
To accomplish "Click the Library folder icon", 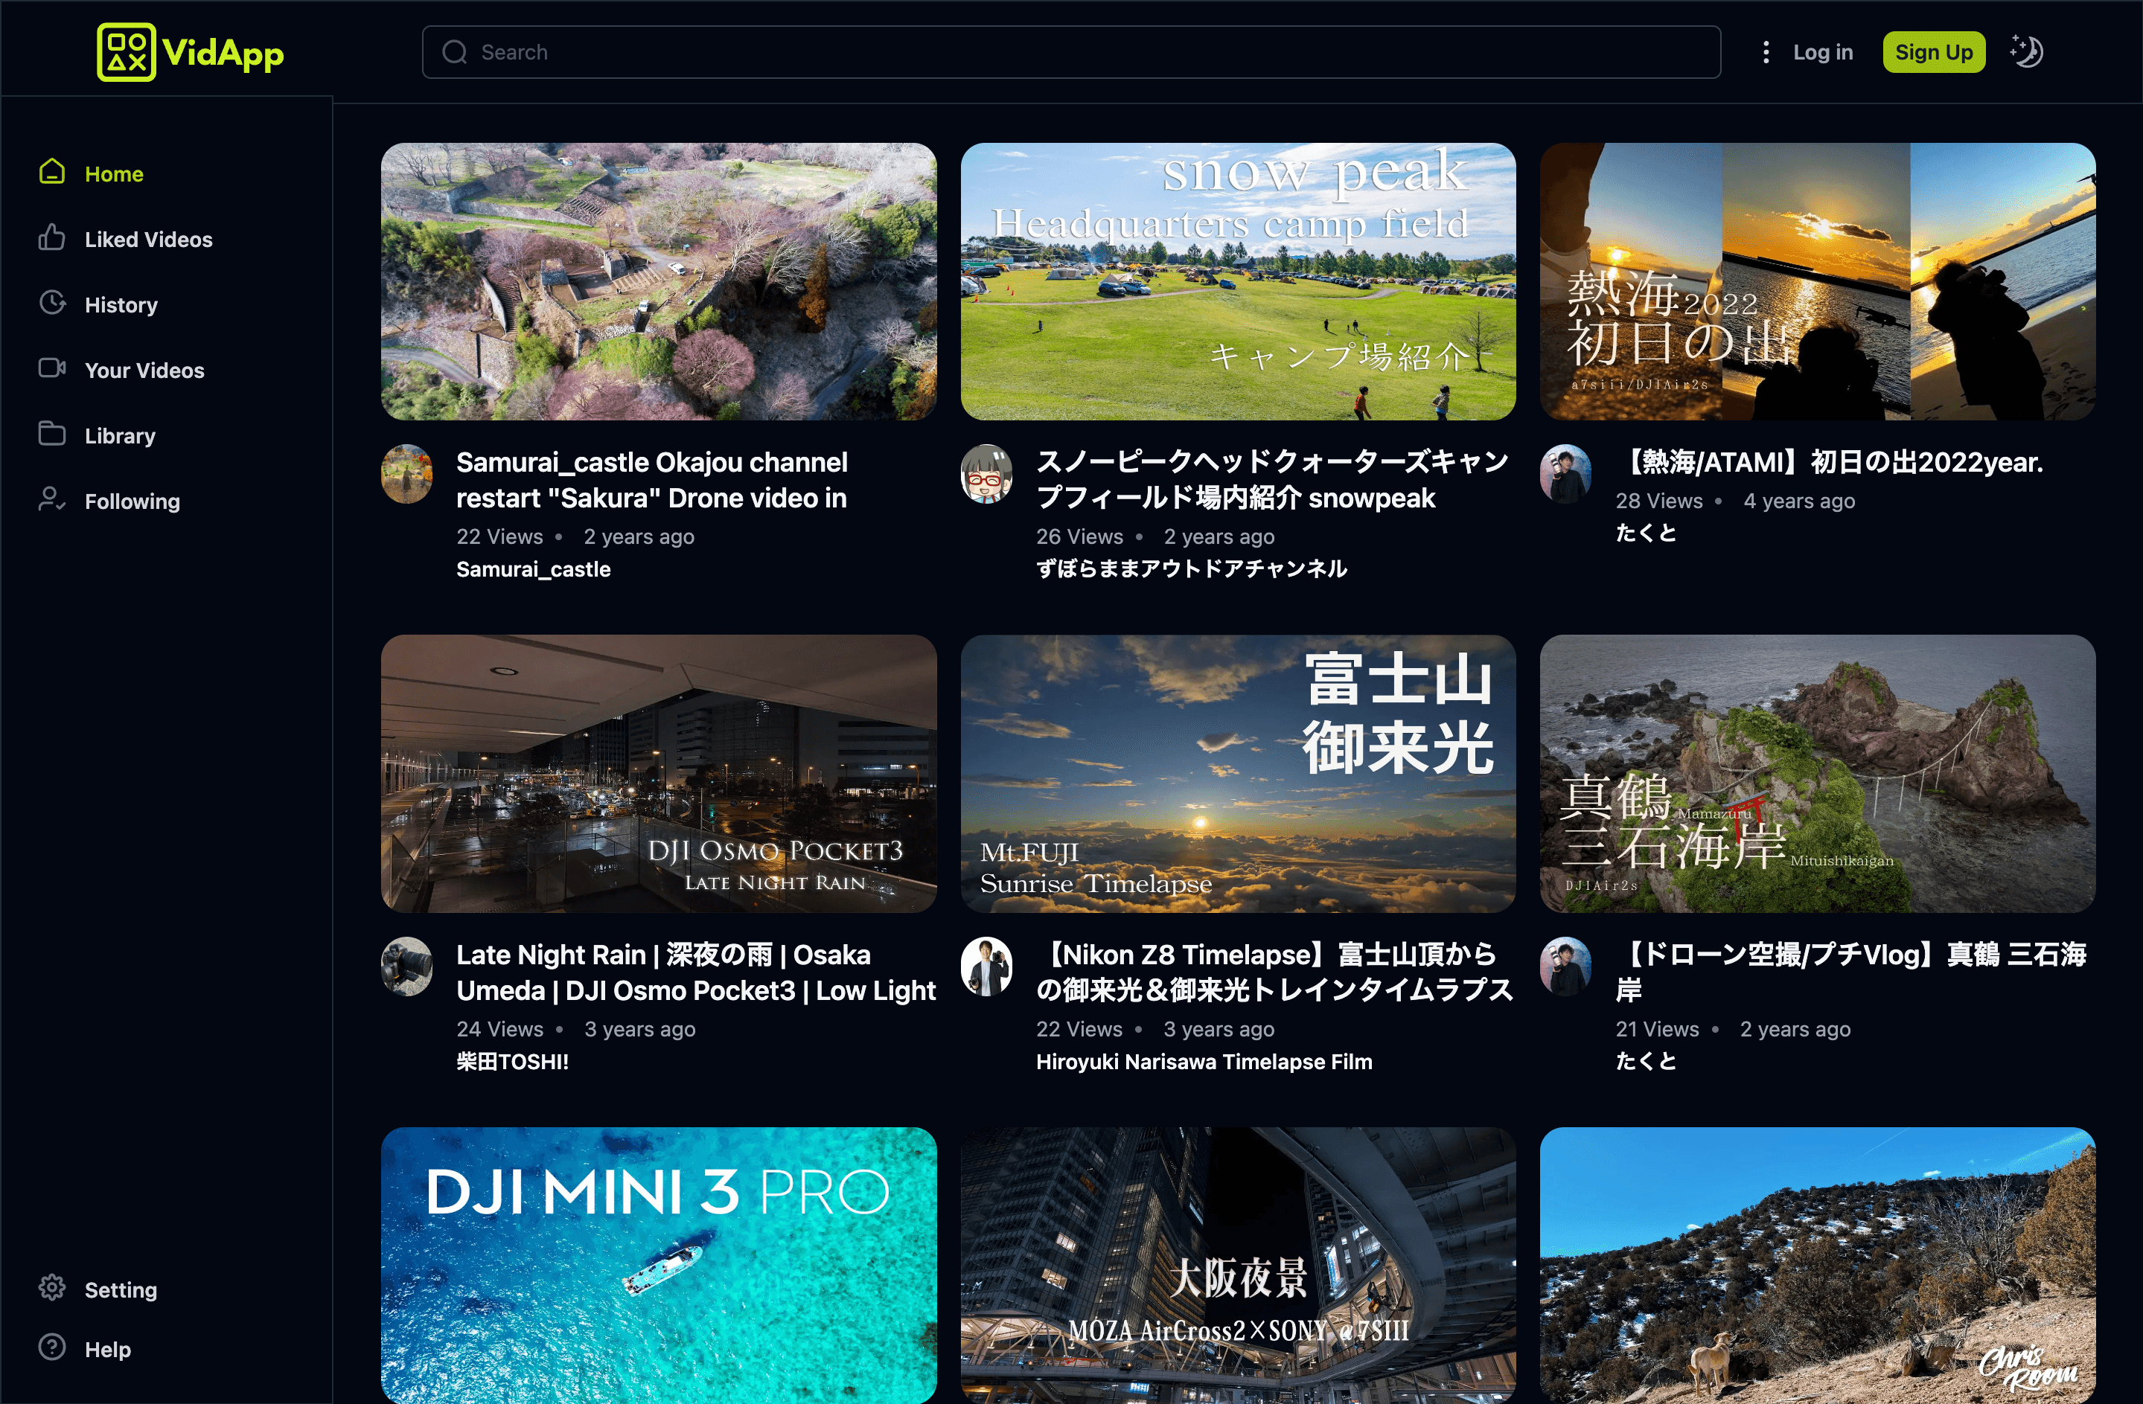I will click(52, 433).
